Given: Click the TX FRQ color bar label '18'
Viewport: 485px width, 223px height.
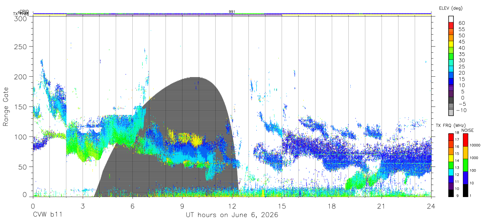Looking at the screenshot, I should coord(457,133).
